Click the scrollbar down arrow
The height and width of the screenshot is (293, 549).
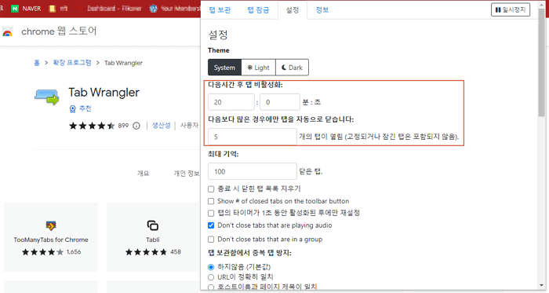click(542, 285)
